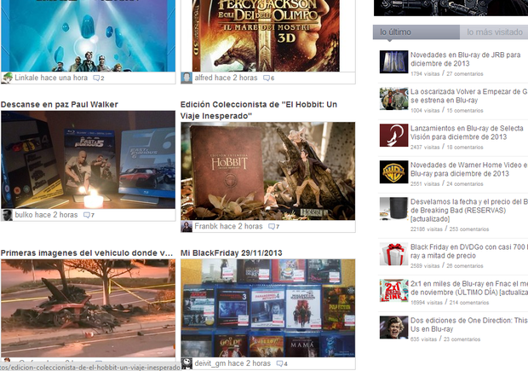Screen dimensions: 528x371
Task: Click '24 comentarios' under Warner news
Action: coord(465,184)
